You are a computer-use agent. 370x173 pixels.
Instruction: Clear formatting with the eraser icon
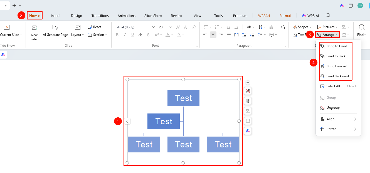tap(194, 27)
